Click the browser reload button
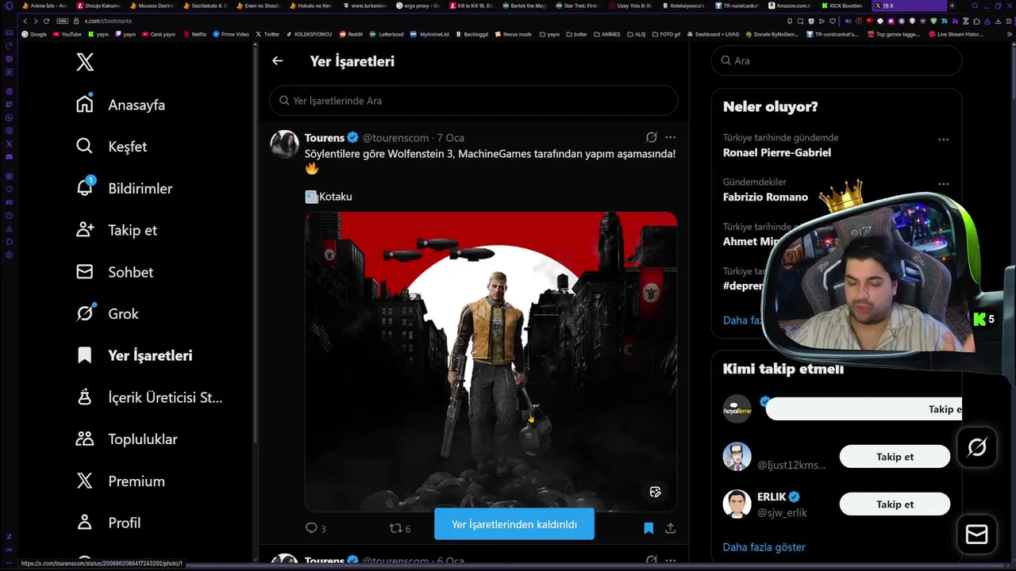Viewport: 1016px width, 571px height. click(x=46, y=21)
